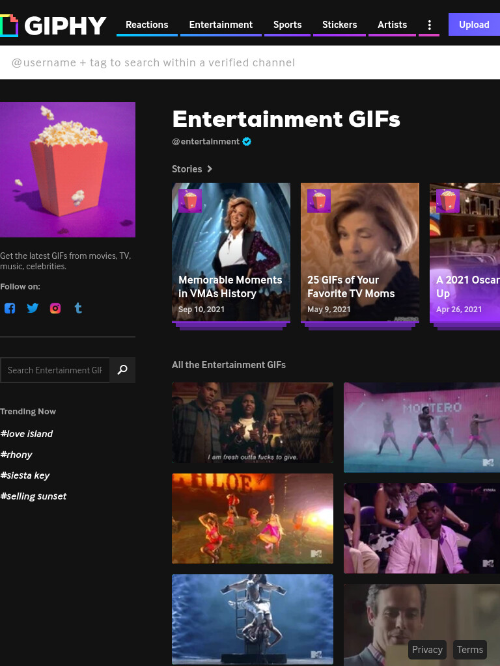Open the 'fresh outta' captioned GIF
Viewport: 500px width, 666px height.
(x=253, y=423)
